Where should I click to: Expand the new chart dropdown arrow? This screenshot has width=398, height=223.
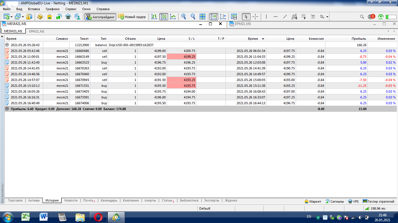click(x=11, y=17)
